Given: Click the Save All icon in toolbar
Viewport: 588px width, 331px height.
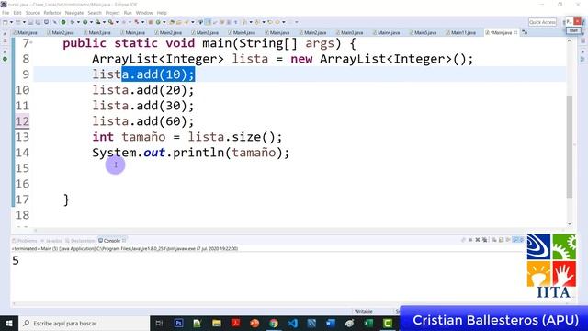Looking at the screenshot, I should click(x=38, y=22).
